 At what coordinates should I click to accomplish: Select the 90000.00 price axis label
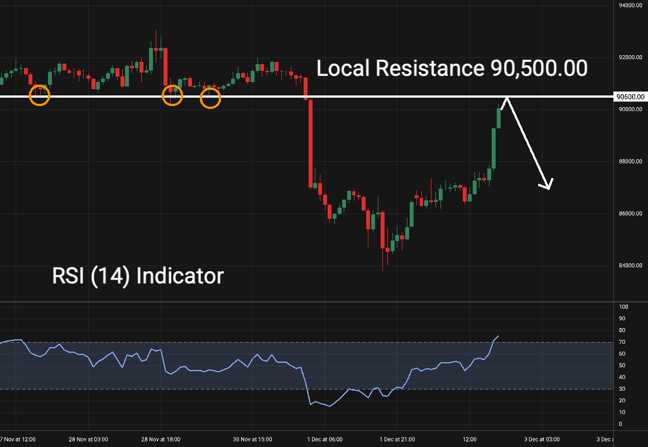click(630, 109)
